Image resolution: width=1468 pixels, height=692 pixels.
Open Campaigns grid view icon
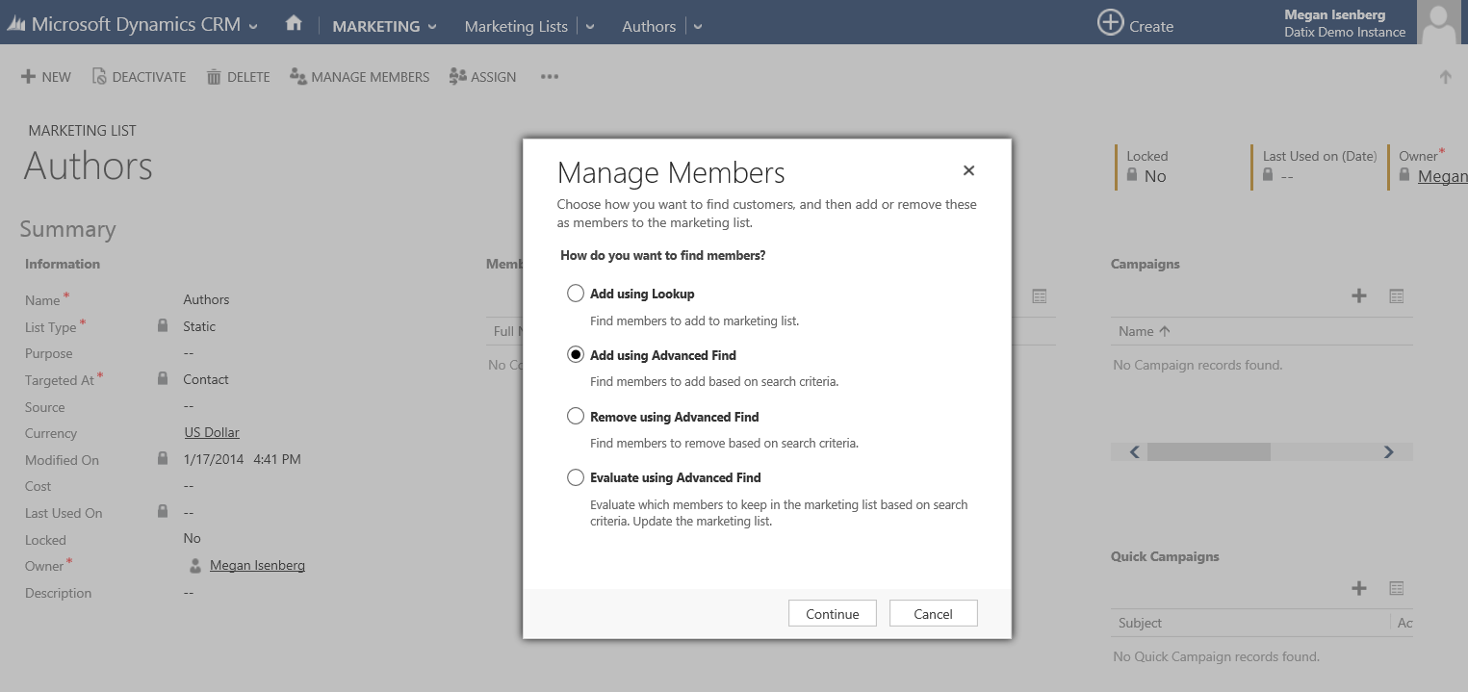coord(1397,296)
